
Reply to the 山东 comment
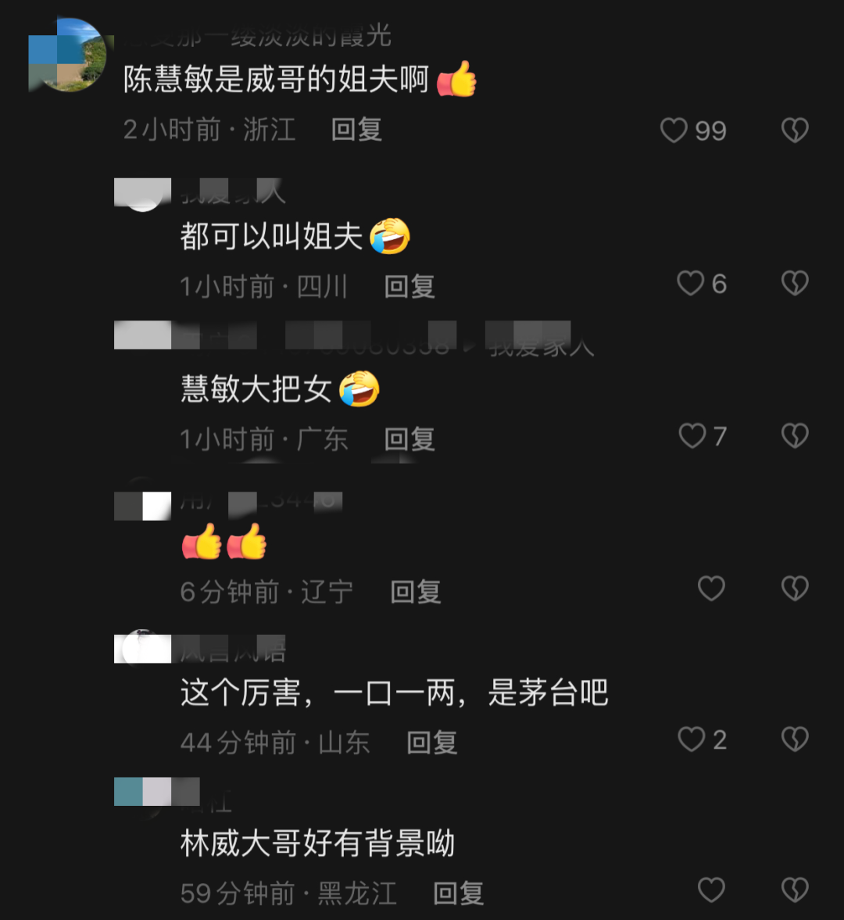(432, 743)
